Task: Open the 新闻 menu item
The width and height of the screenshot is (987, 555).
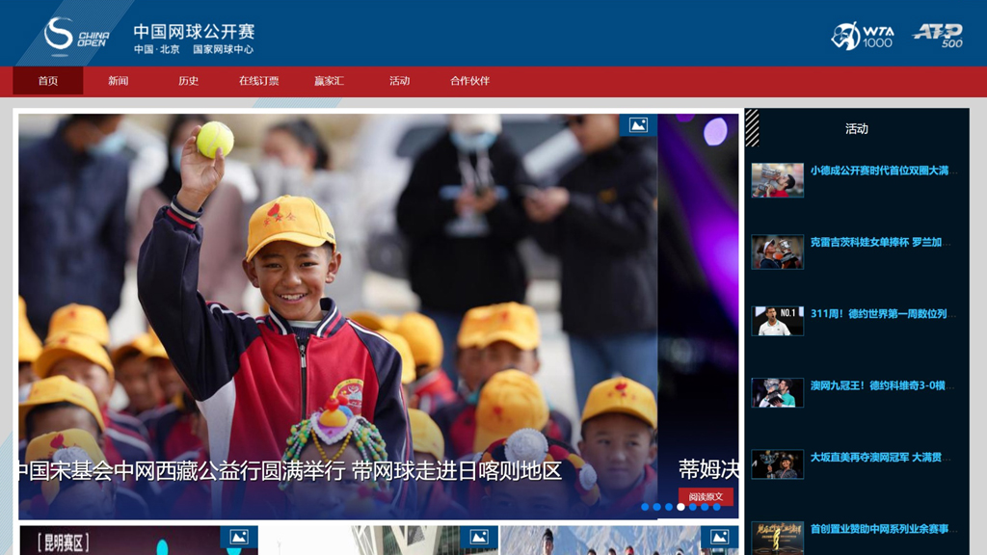Action: (x=119, y=81)
